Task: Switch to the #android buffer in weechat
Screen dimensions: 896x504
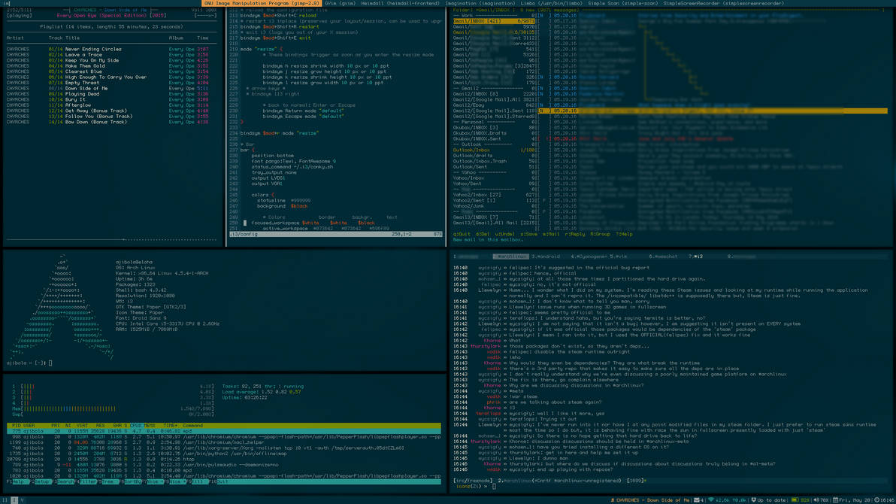Action: click(x=546, y=257)
